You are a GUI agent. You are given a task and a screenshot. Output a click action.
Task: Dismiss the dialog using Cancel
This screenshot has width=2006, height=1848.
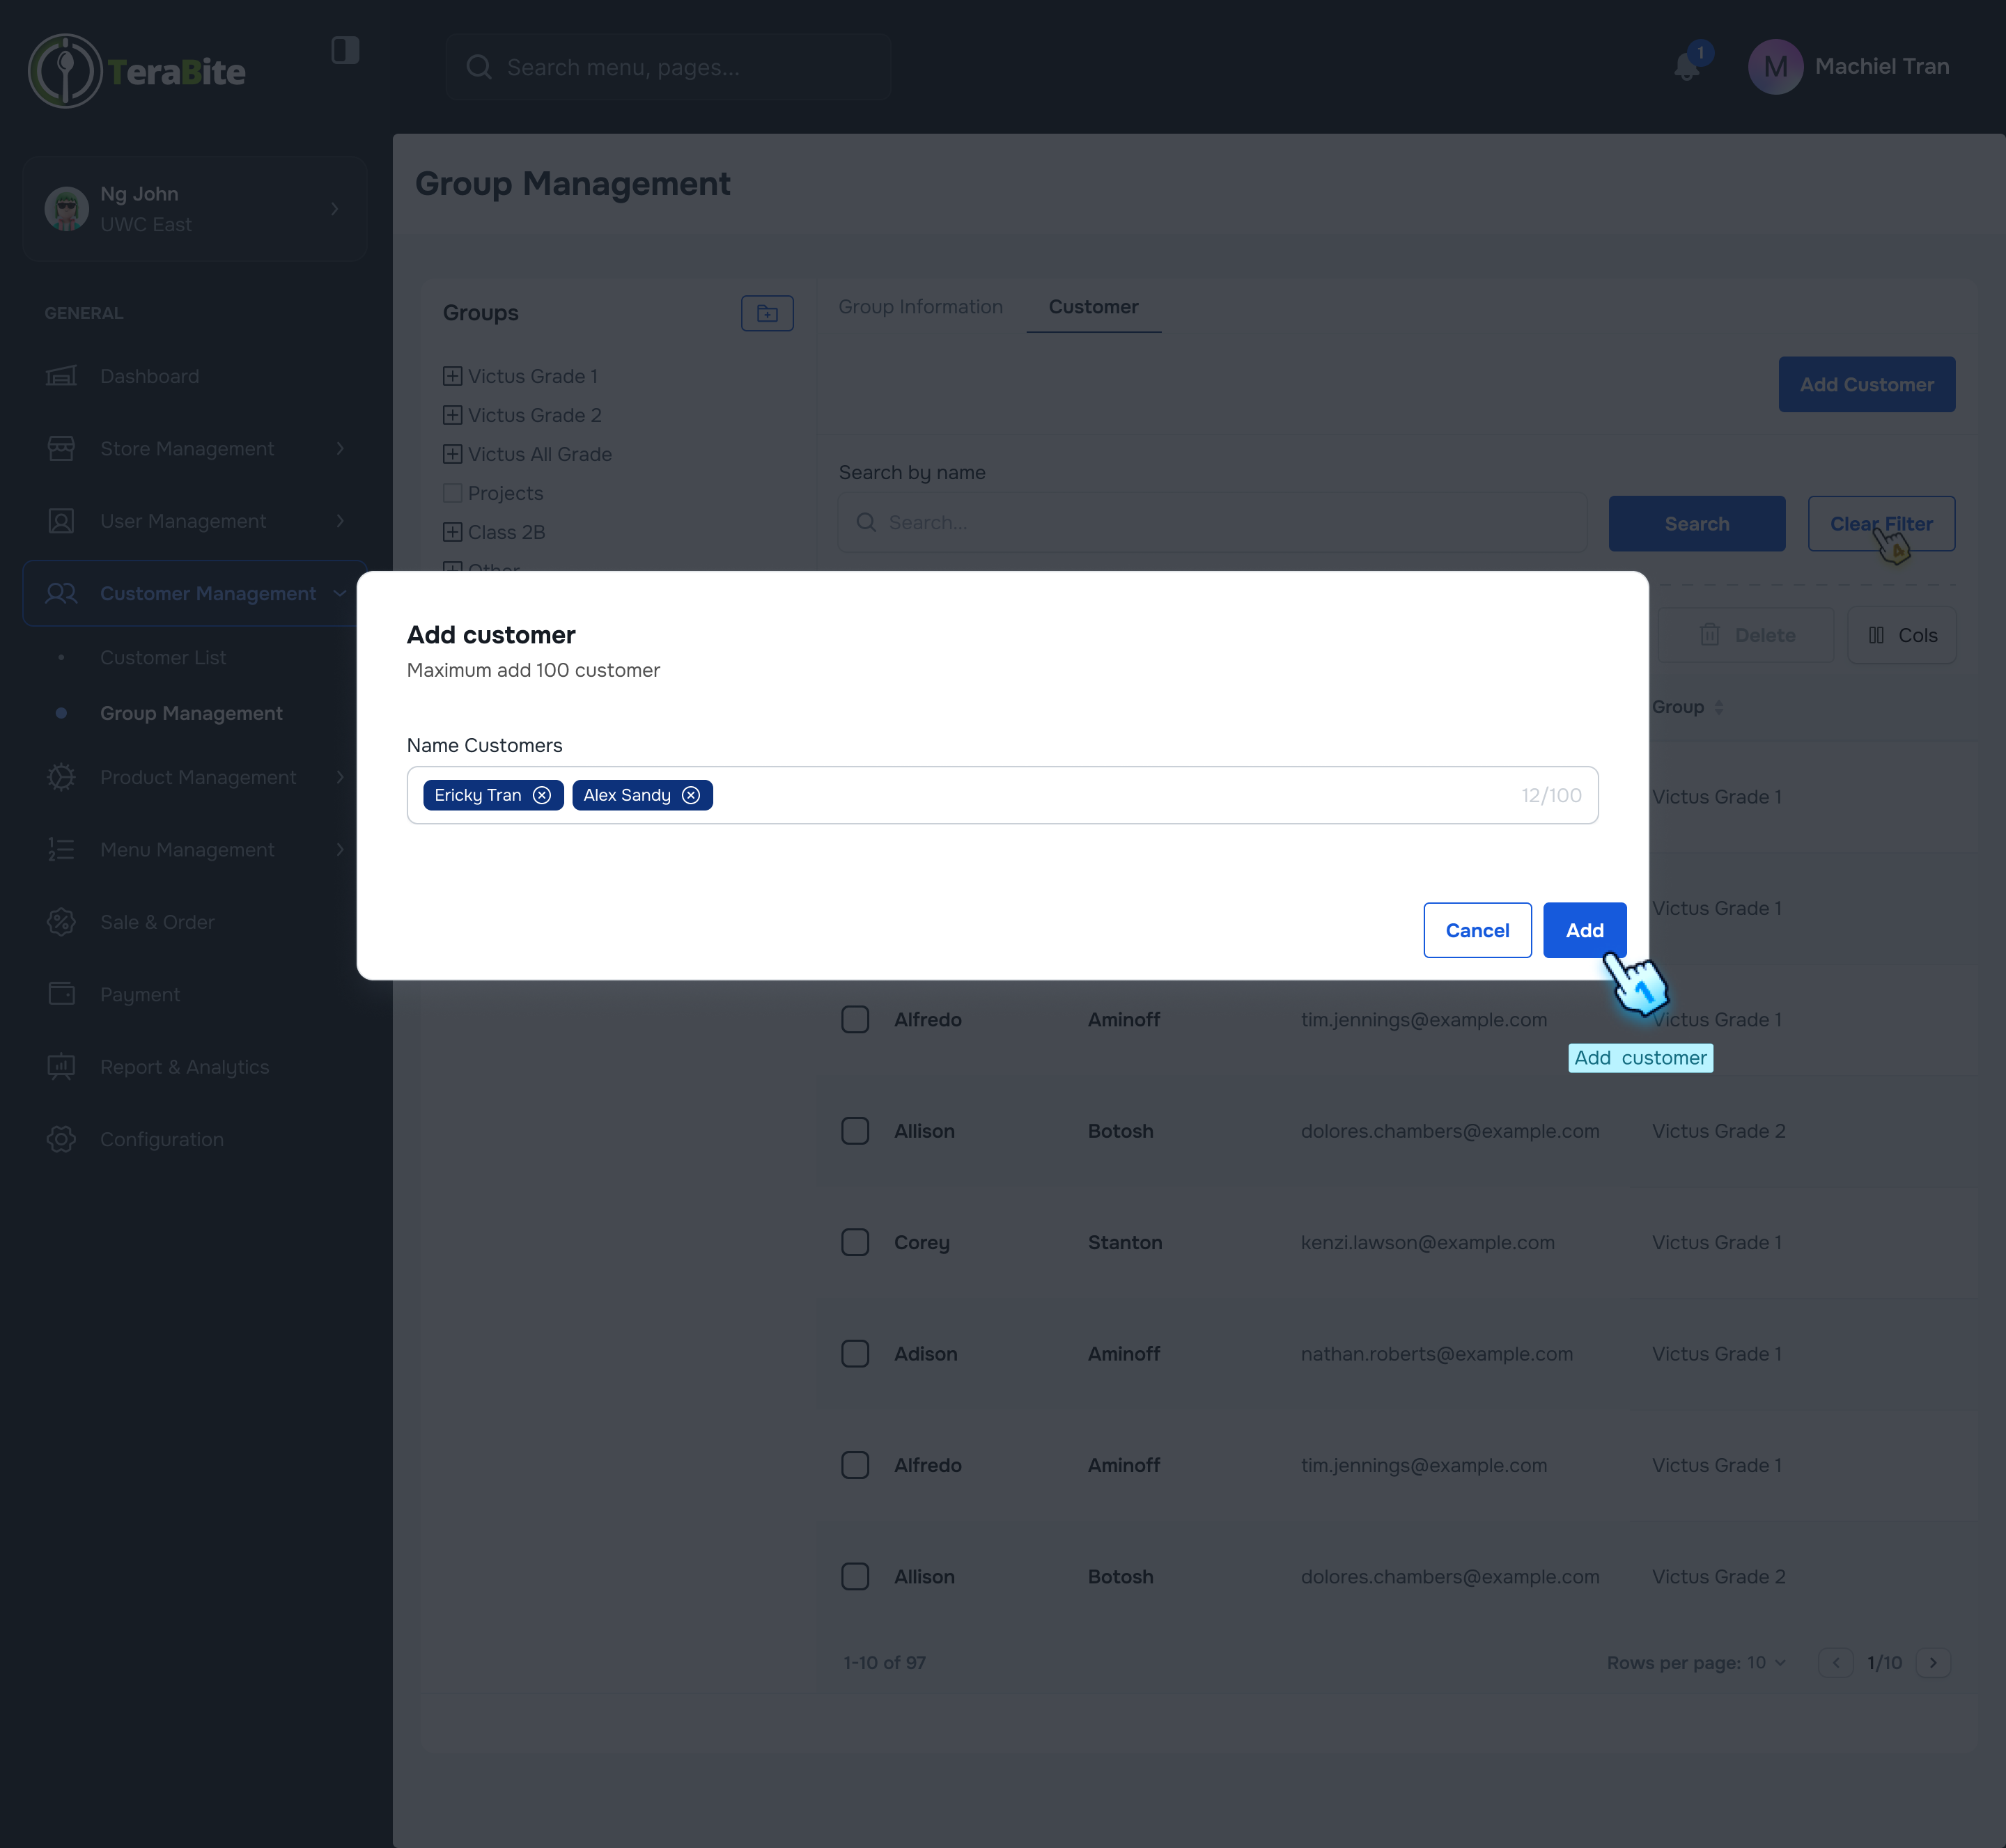1477,930
